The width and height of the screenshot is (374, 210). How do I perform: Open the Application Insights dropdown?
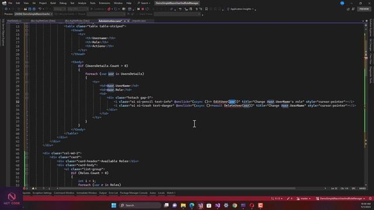(241, 9)
